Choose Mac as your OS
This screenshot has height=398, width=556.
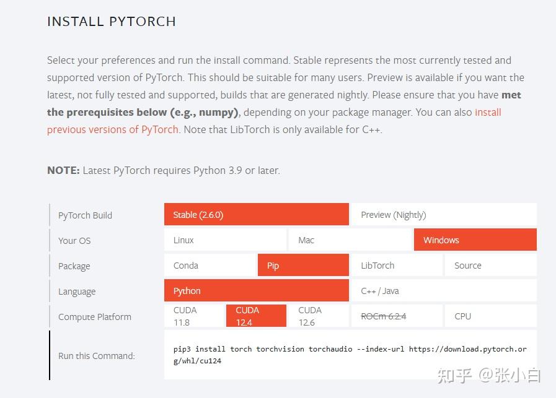click(350, 240)
